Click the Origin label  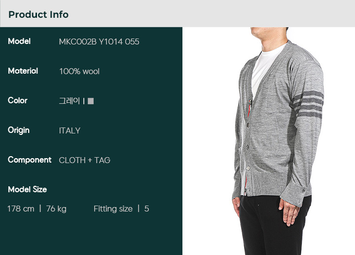click(x=19, y=130)
